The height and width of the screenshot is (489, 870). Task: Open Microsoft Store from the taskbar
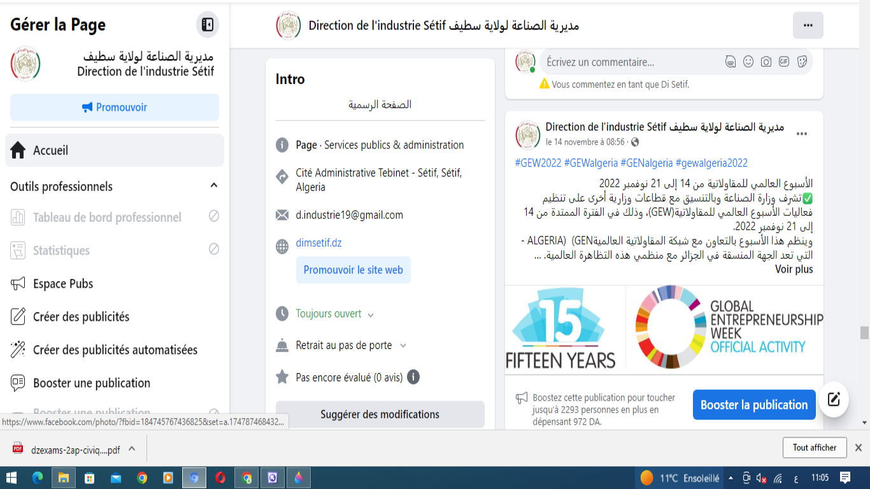coord(90,478)
